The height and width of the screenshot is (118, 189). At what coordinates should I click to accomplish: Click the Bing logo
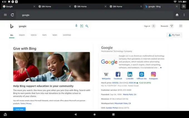pos(12,26)
